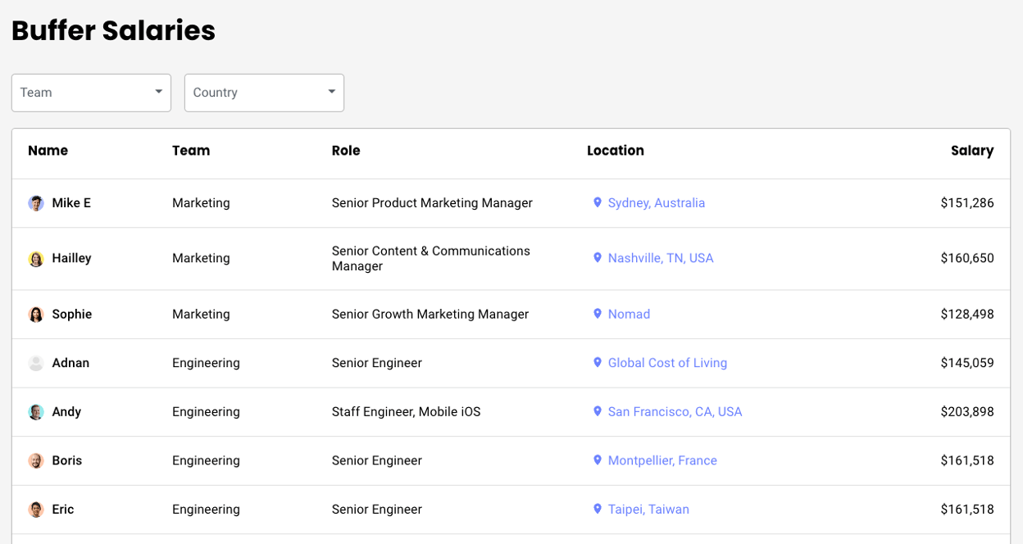Click the map pin beside Sydney, Australia
Viewport: 1023px width, 544px height.
pos(598,202)
